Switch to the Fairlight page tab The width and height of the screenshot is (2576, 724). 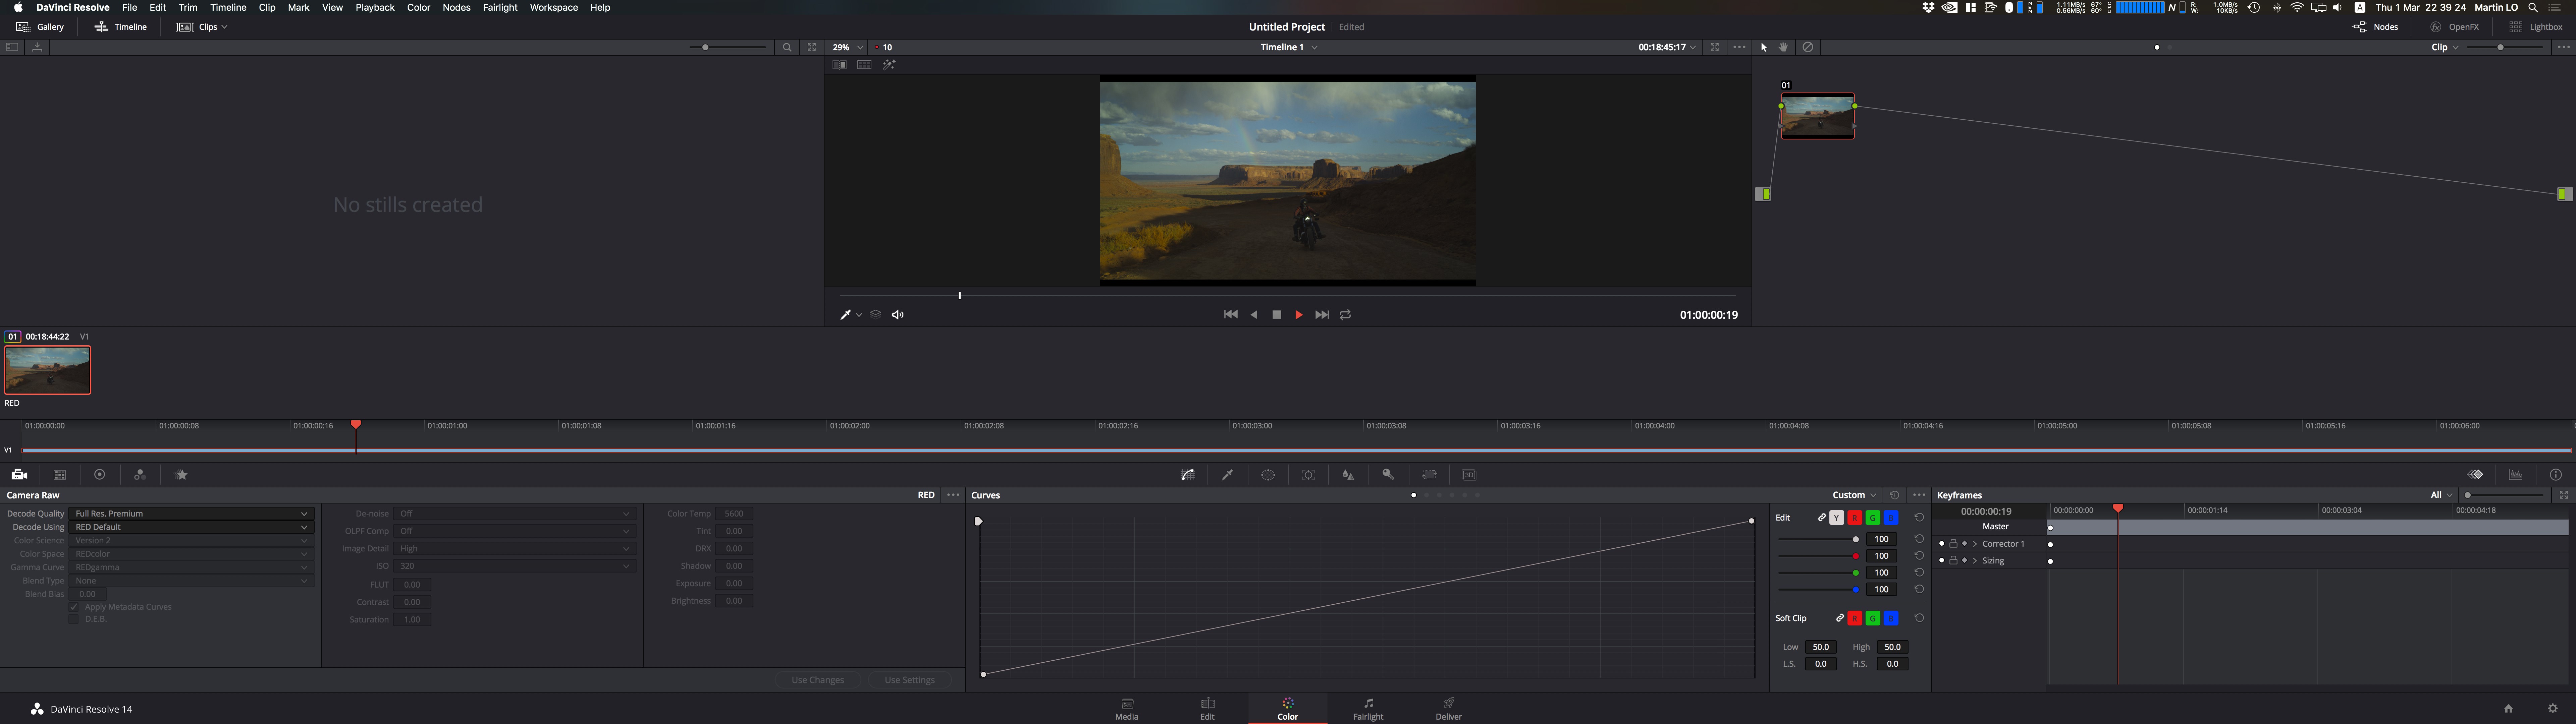[x=1368, y=709]
